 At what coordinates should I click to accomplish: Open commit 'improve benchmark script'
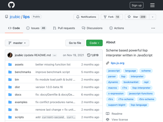pos(52,72)
